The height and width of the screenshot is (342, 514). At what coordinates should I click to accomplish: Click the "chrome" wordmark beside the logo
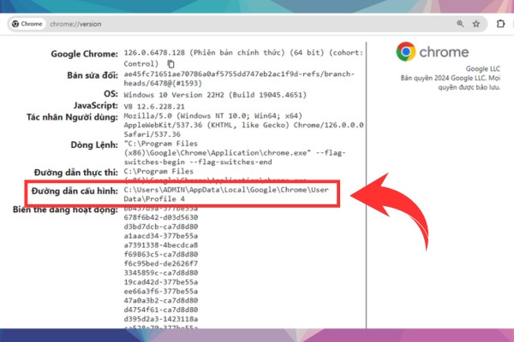(x=444, y=52)
